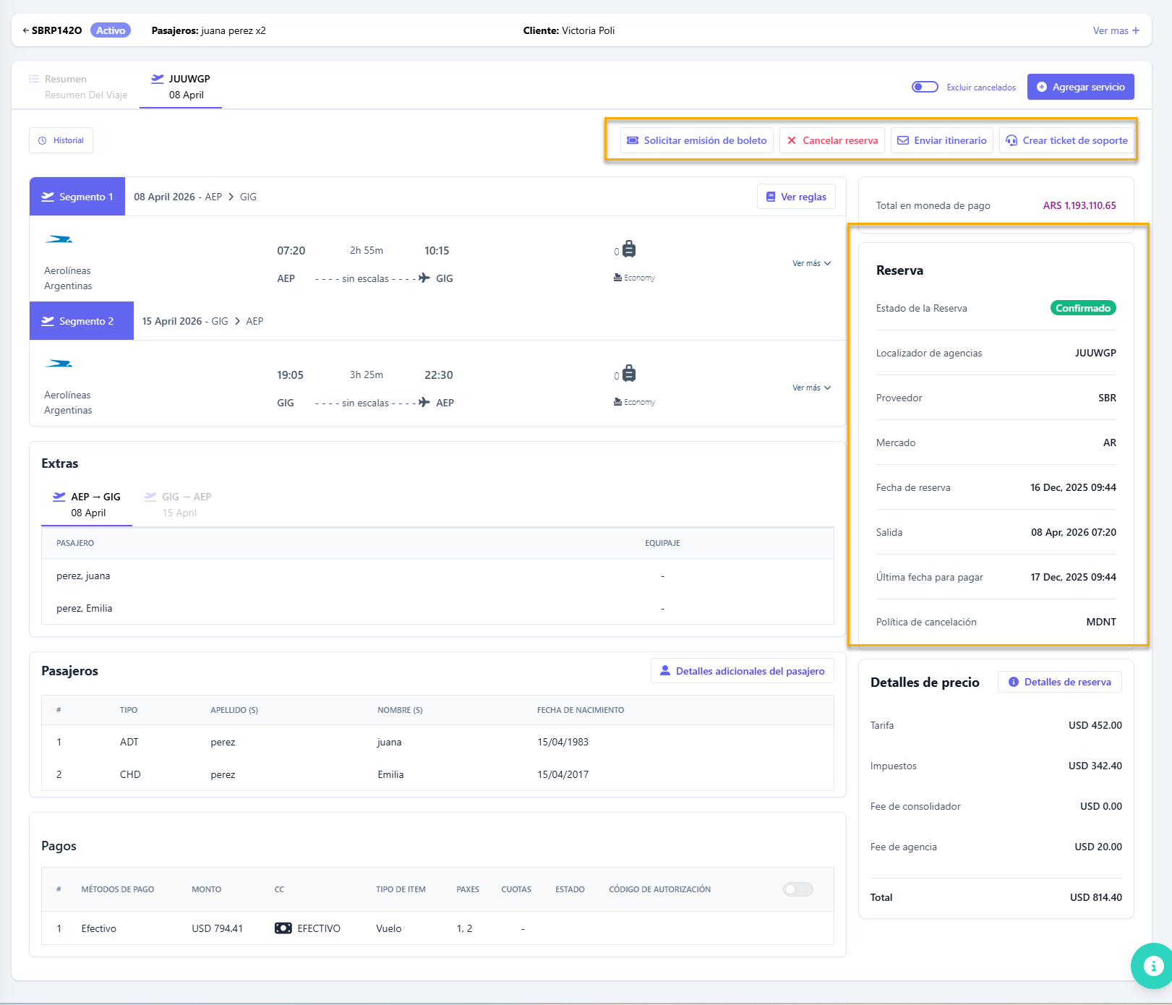Click the baggage icon in Segmento 2

pyautogui.click(x=629, y=374)
